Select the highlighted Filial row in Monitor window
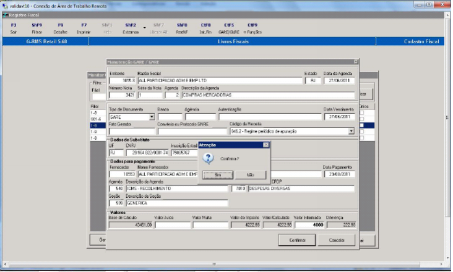The image size is (453, 272). point(98,125)
